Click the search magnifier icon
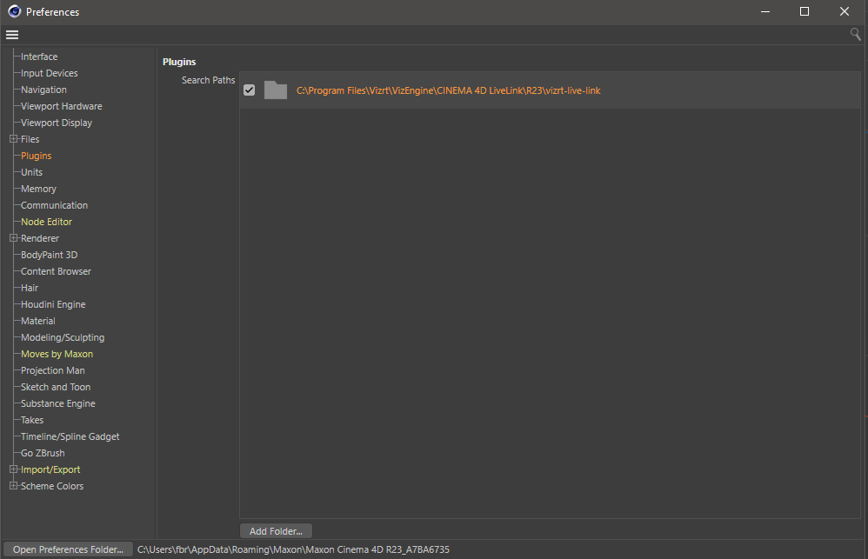The height and width of the screenshot is (559, 868). tap(855, 34)
